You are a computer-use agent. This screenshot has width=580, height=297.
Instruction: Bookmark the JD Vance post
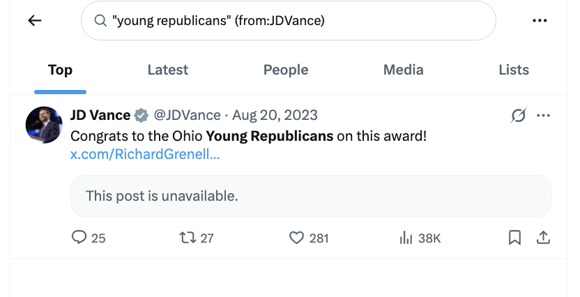514,238
